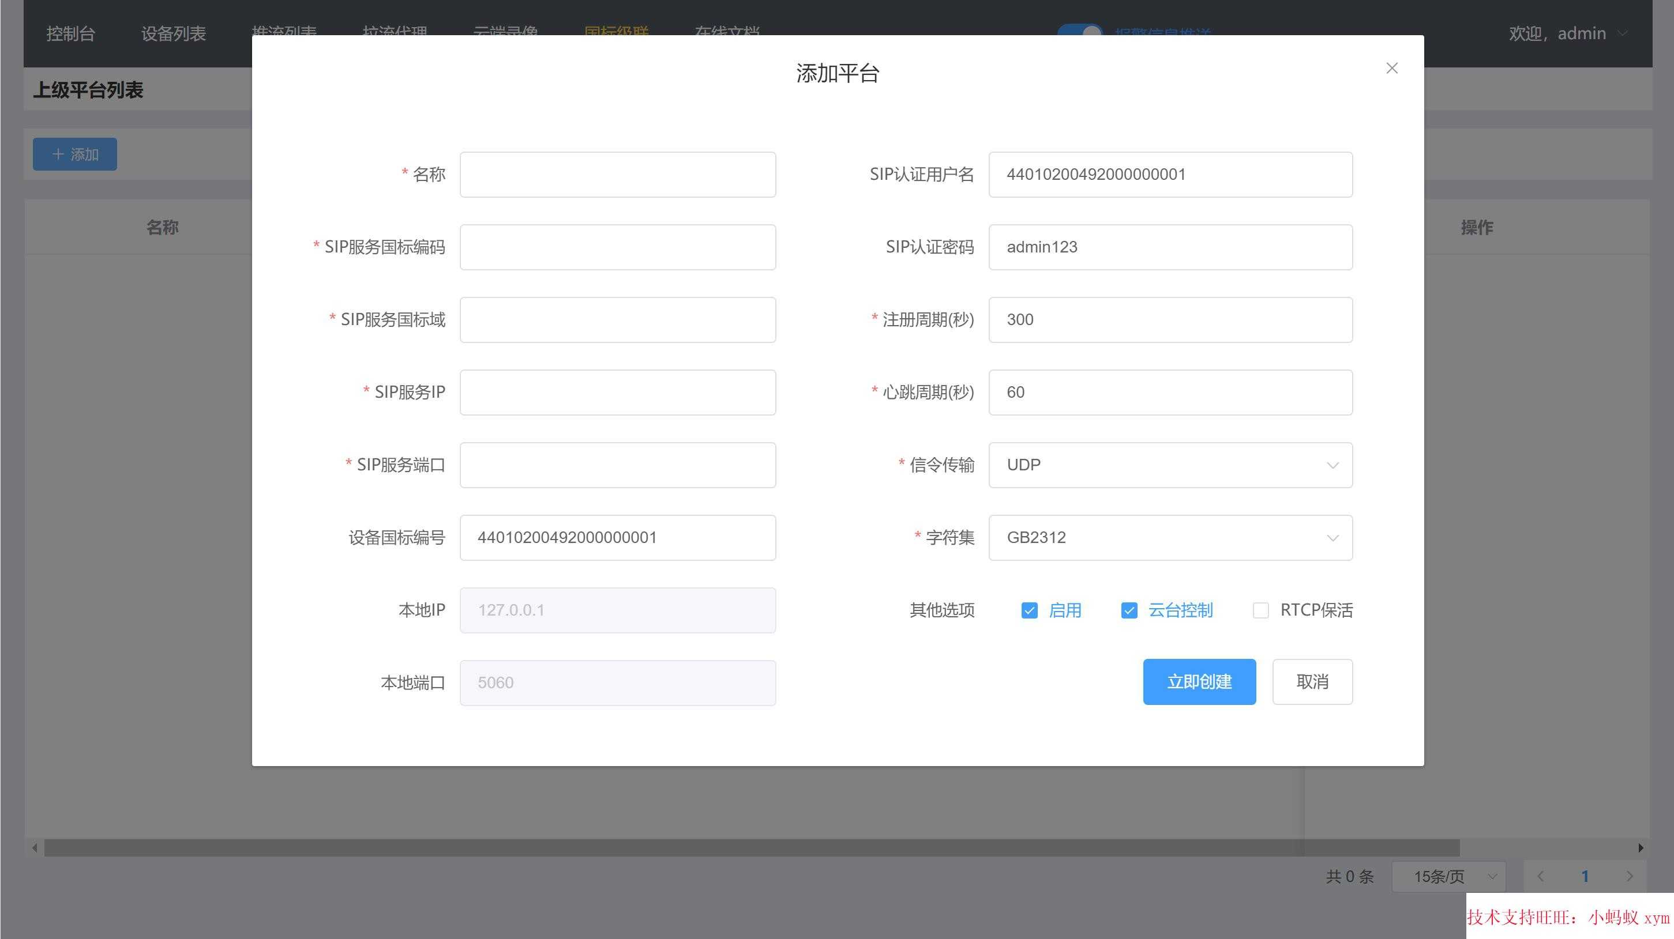
Task: Open admin user menu arrow
Action: (x=1623, y=33)
